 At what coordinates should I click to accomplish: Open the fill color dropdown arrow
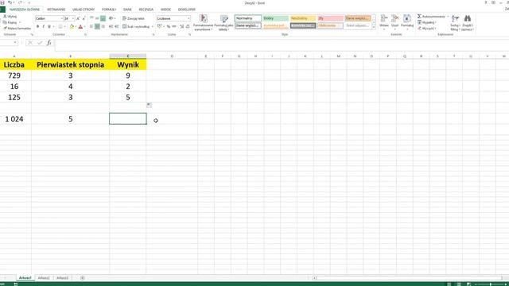[x=76, y=26]
